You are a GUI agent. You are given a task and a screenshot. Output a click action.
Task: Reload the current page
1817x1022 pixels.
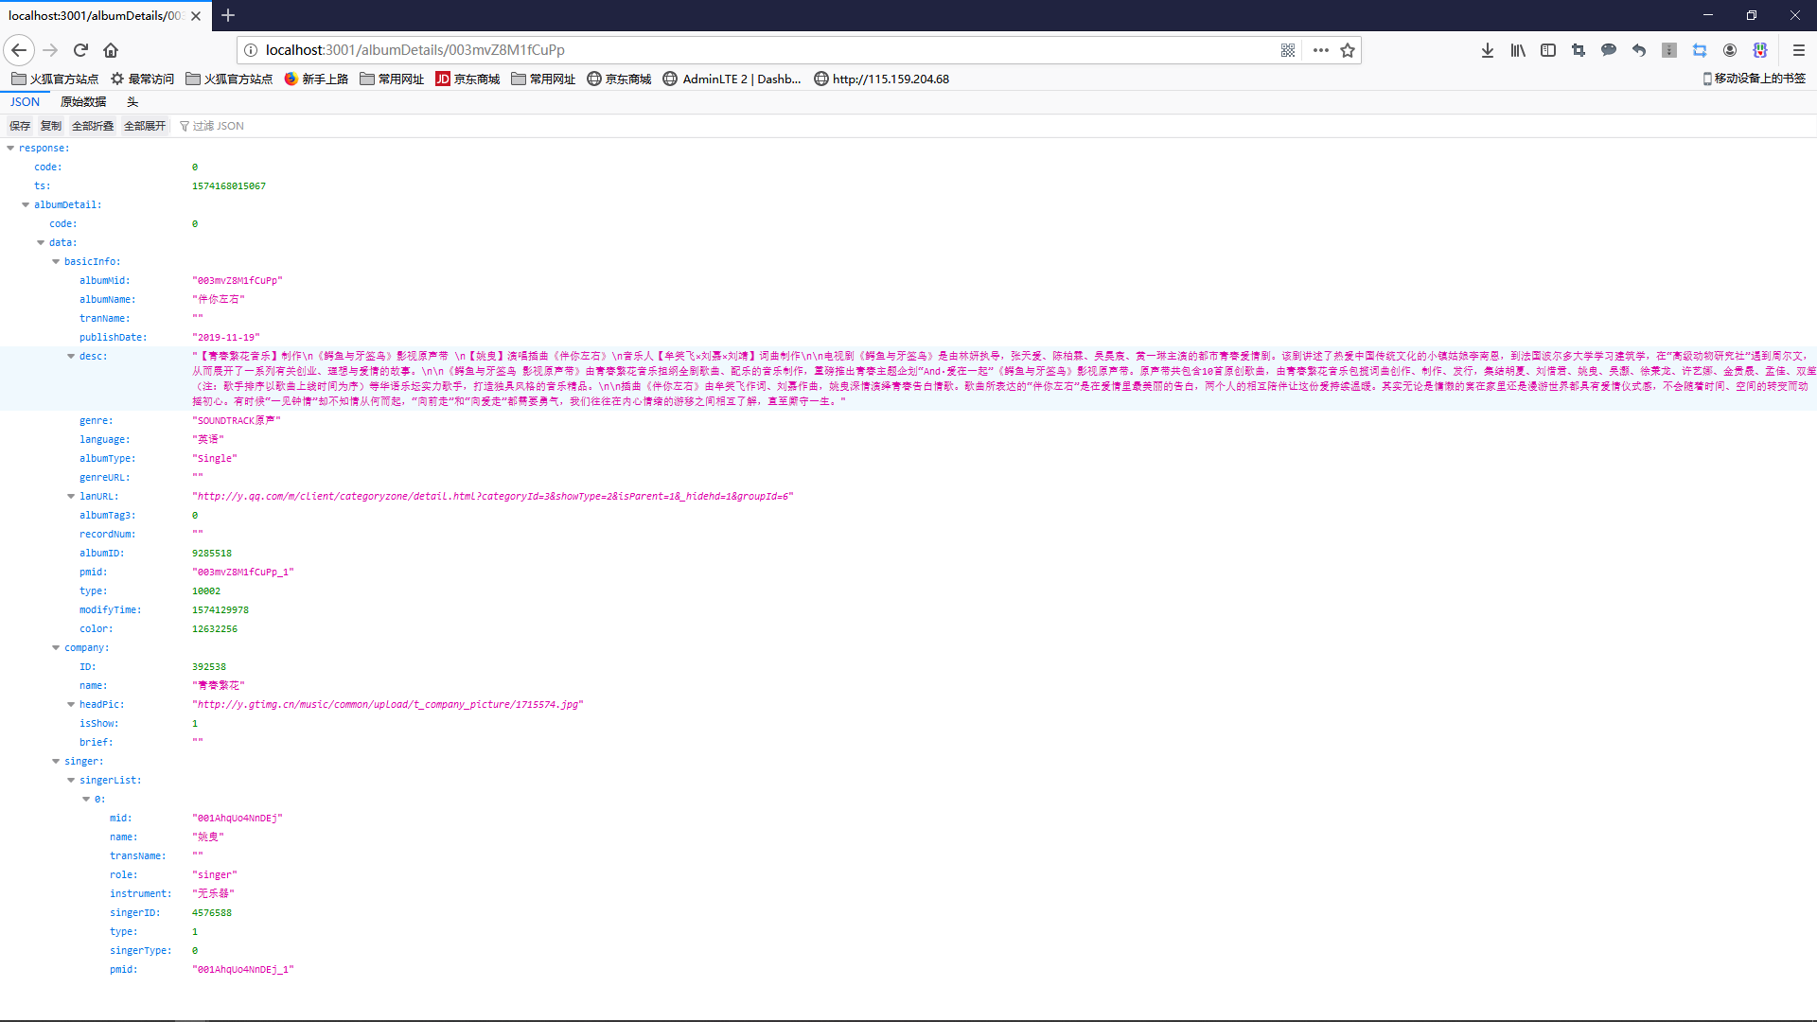80,50
